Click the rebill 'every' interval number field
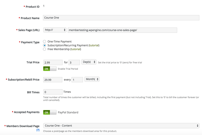 [x=77, y=80]
